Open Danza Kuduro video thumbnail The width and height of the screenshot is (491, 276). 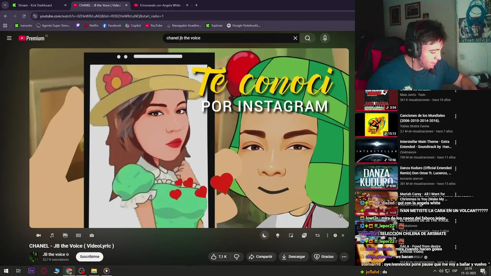[x=376, y=177]
